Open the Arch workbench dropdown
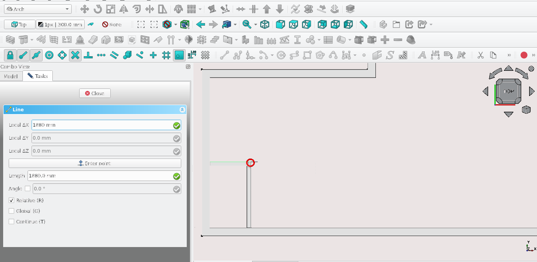 37,9
